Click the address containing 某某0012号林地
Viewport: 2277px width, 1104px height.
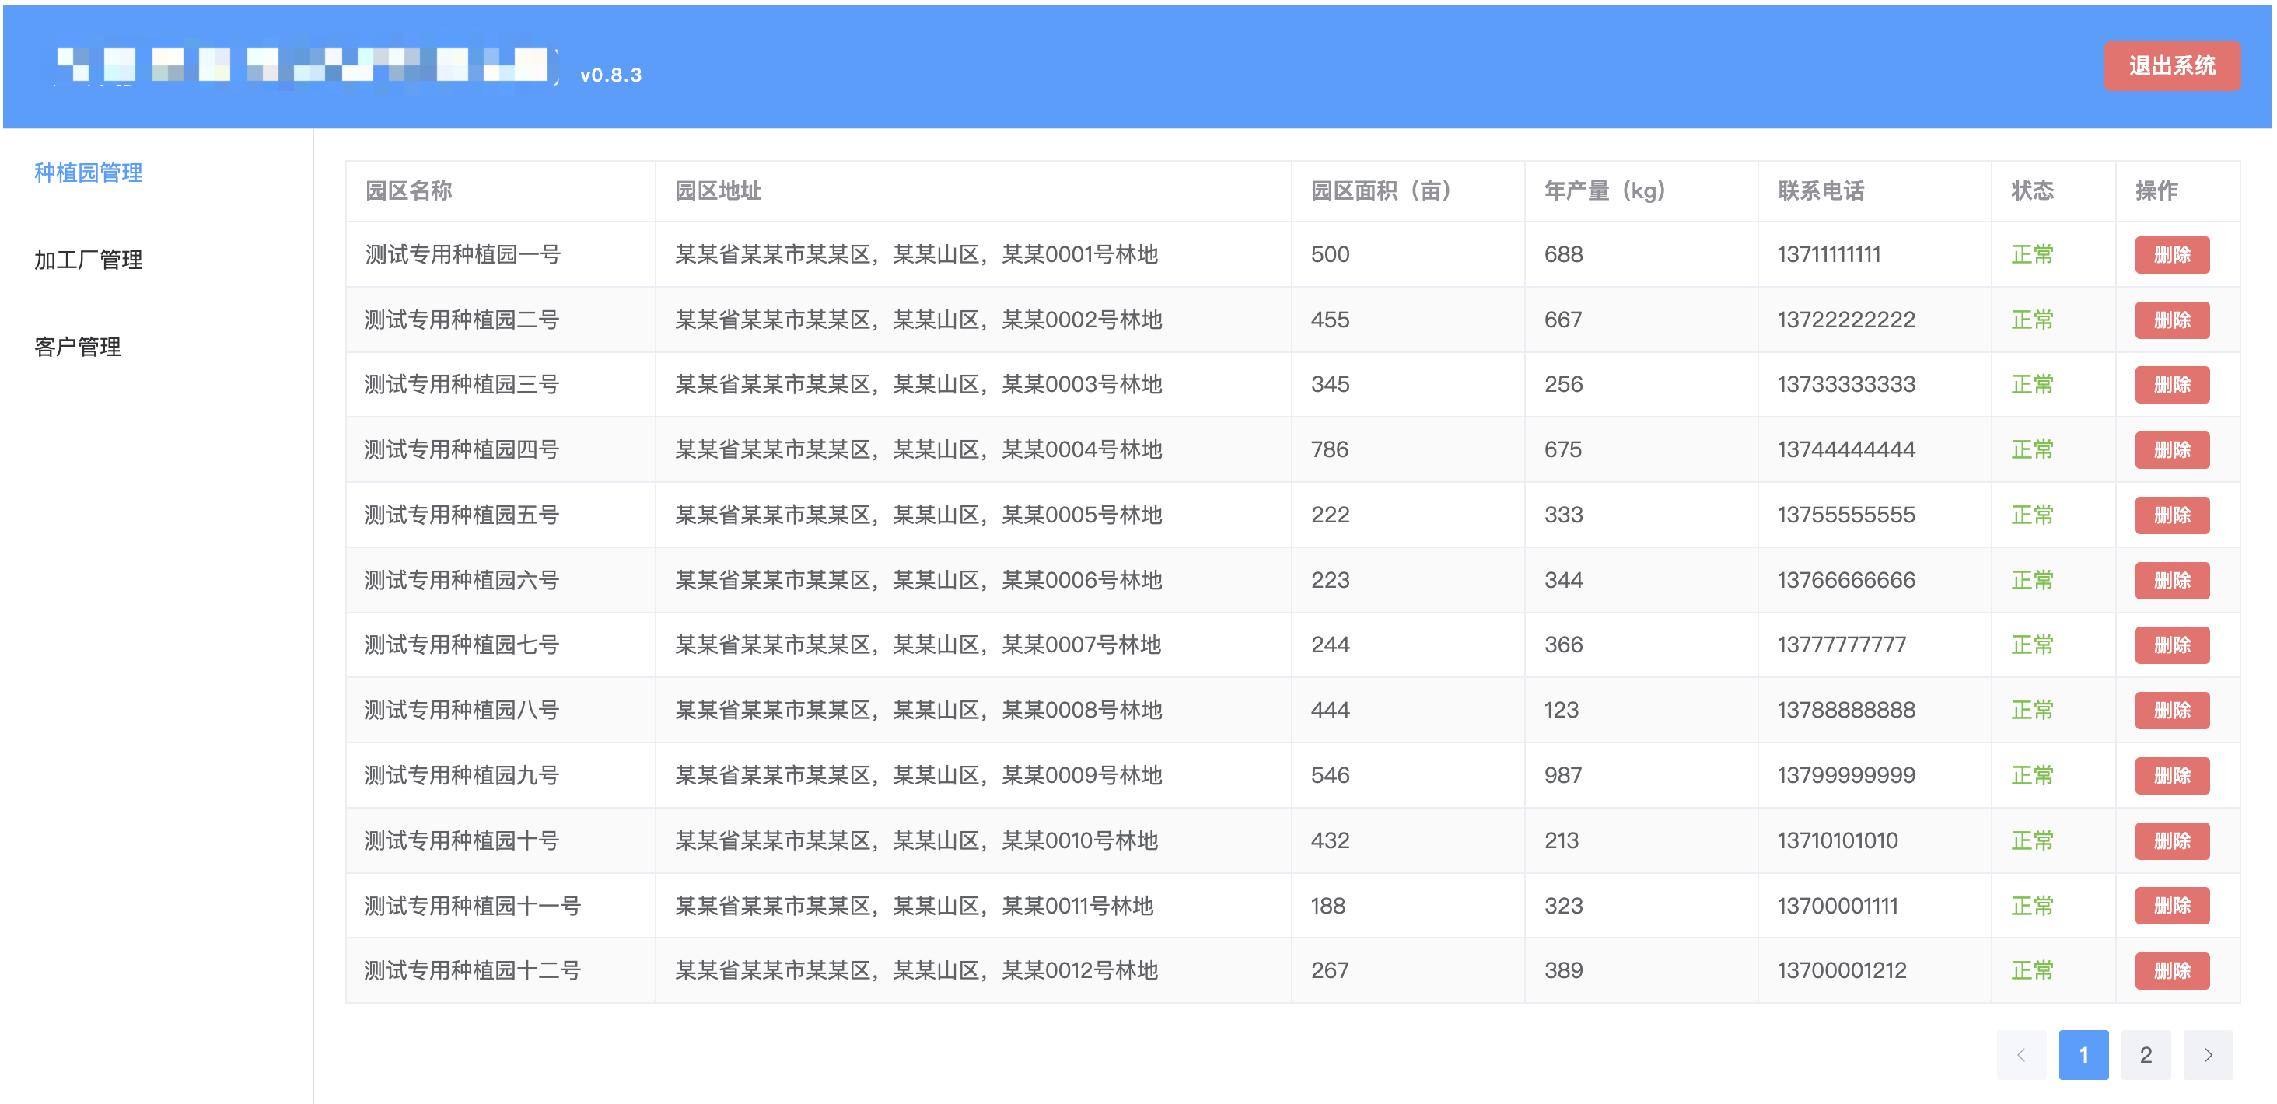coord(917,970)
